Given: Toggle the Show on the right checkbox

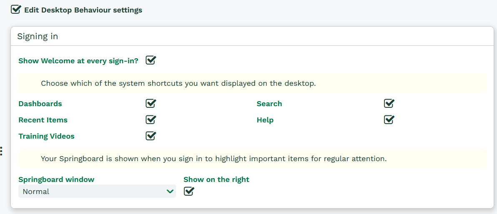Looking at the screenshot, I should point(189,191).
